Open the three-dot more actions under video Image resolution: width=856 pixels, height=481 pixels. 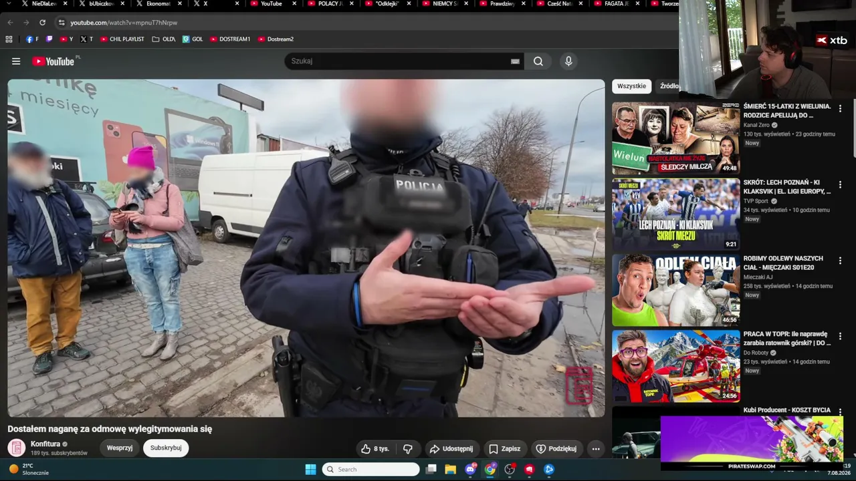pyautogui.click(x=596, y=449)
